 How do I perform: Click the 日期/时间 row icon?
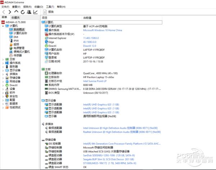point(46,61)
